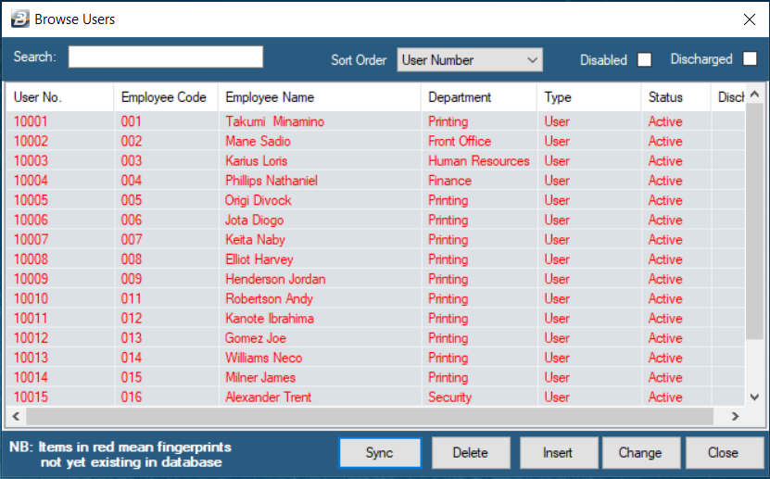
Task: Select the Takumi Minamino row
Action: pos(375,121)
